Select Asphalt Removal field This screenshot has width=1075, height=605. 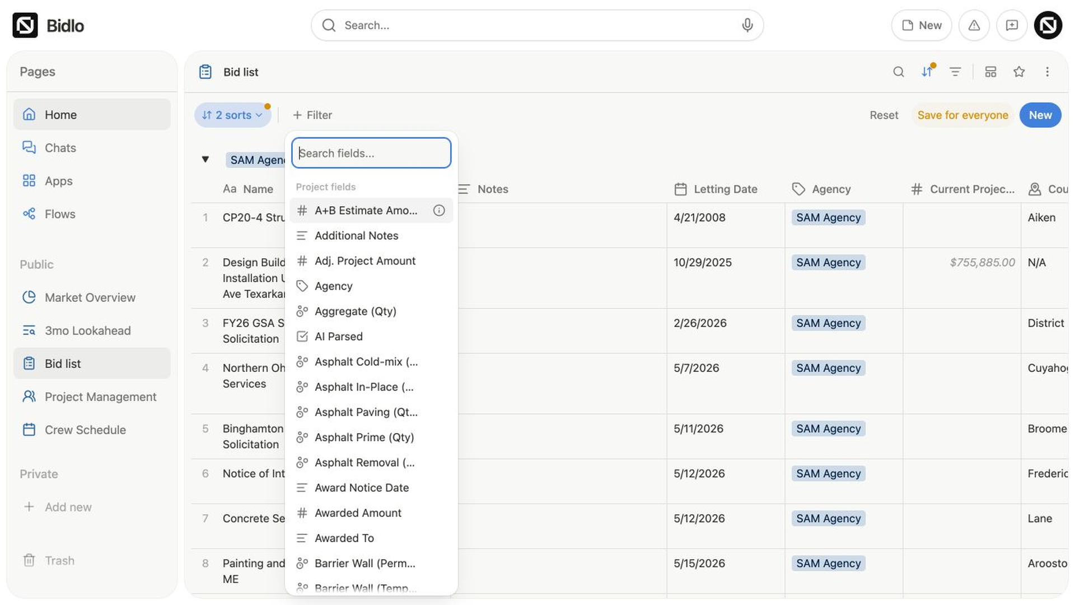(x=371, y=462)
